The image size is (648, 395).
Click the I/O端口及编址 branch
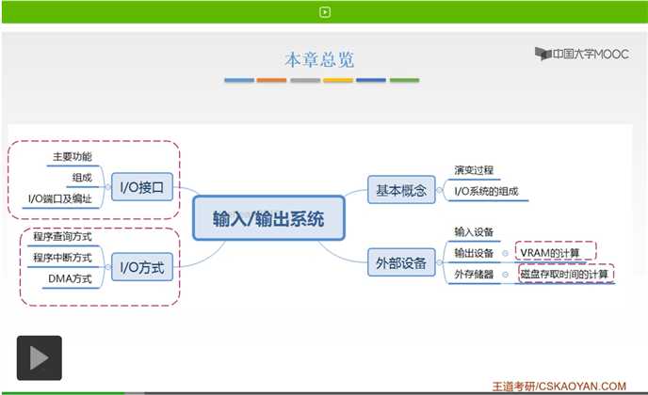[60, 198]
